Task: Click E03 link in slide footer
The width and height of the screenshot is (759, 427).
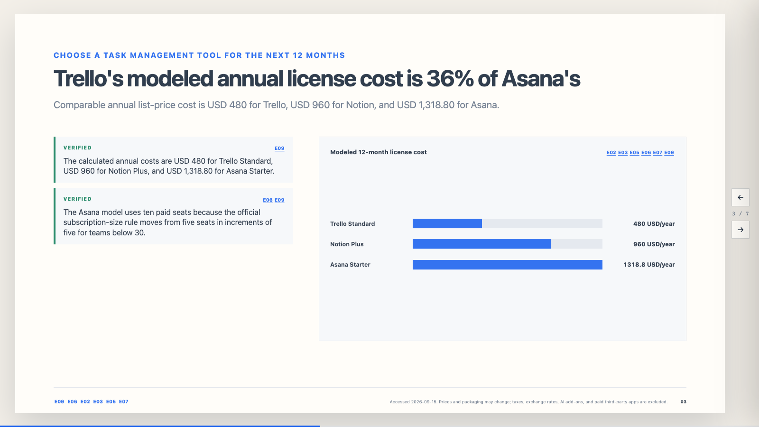Action: (x=98, y=402)
